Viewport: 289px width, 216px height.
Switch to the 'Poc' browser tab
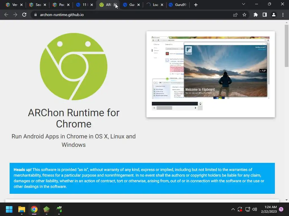(x=59, y=5)
